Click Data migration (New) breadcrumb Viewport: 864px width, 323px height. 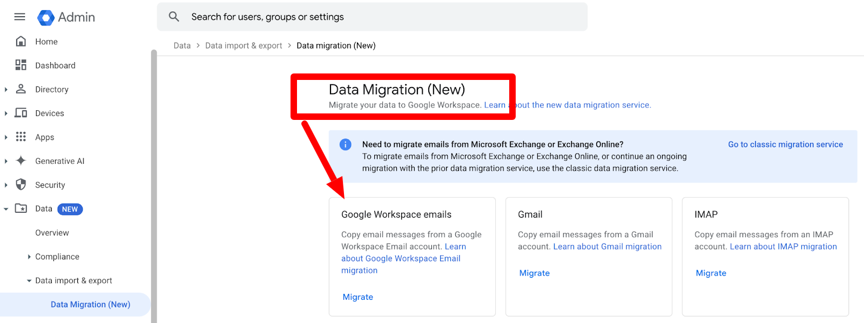pos(336,45)
